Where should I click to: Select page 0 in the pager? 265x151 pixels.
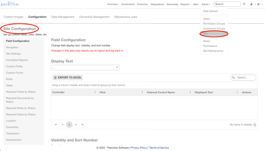pos(69,125)
